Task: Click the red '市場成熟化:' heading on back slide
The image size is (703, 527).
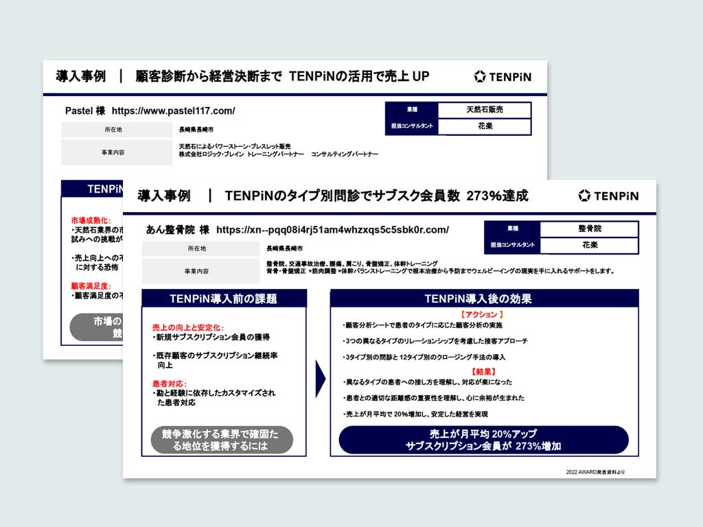Action: pyautogui.click(x=91, y=220)
